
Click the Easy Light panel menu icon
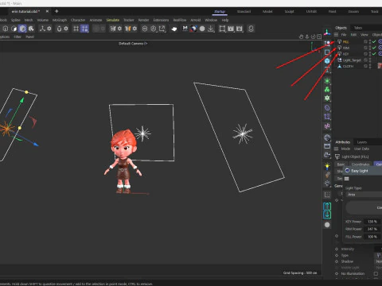346,179
